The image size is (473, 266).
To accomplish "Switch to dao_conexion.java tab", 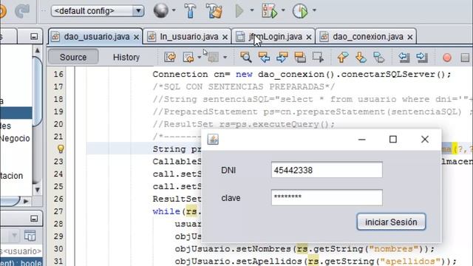I will click(x=366, y=37).
